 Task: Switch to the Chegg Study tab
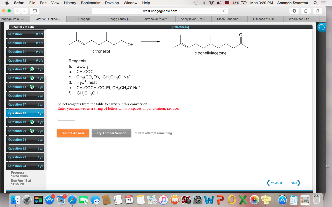(120, 19)
